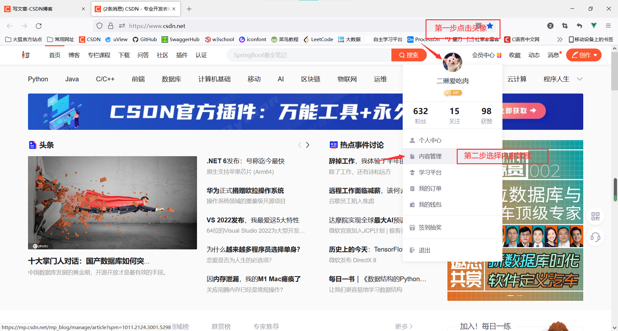Open the 创作 dropdown button
This screenshot has width=618, height=331.
click(x=584, y=55)
